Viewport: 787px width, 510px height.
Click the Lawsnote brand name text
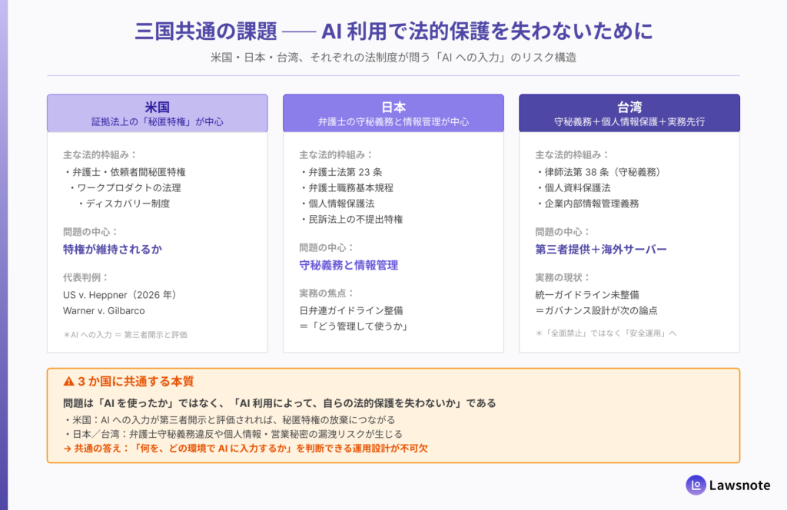click(740, 485)
